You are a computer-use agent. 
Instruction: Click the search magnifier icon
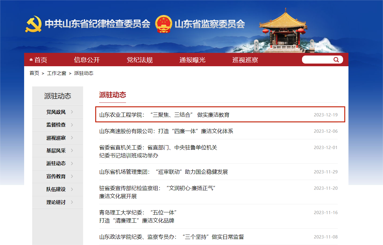click(x=336, y=60)
